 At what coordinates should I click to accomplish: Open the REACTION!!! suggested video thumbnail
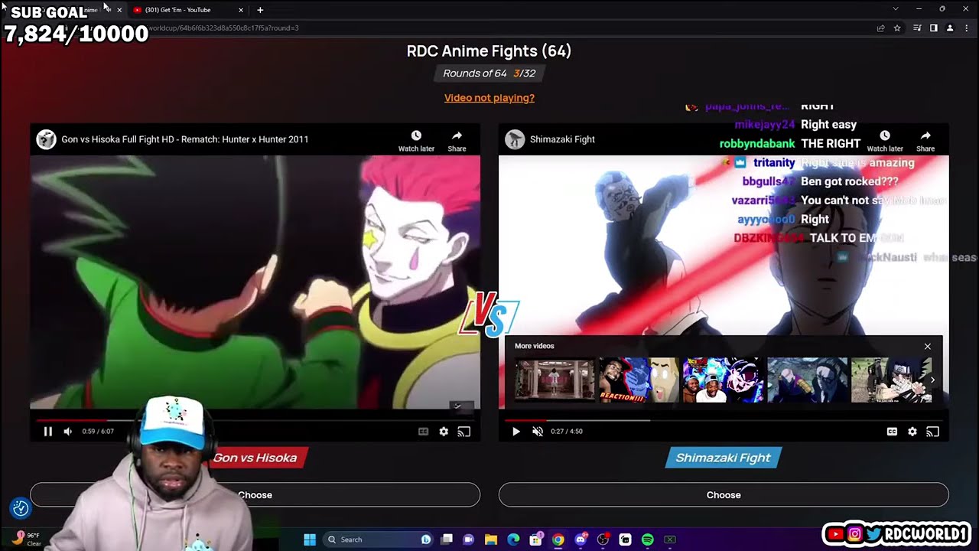[x=639, y=380]
